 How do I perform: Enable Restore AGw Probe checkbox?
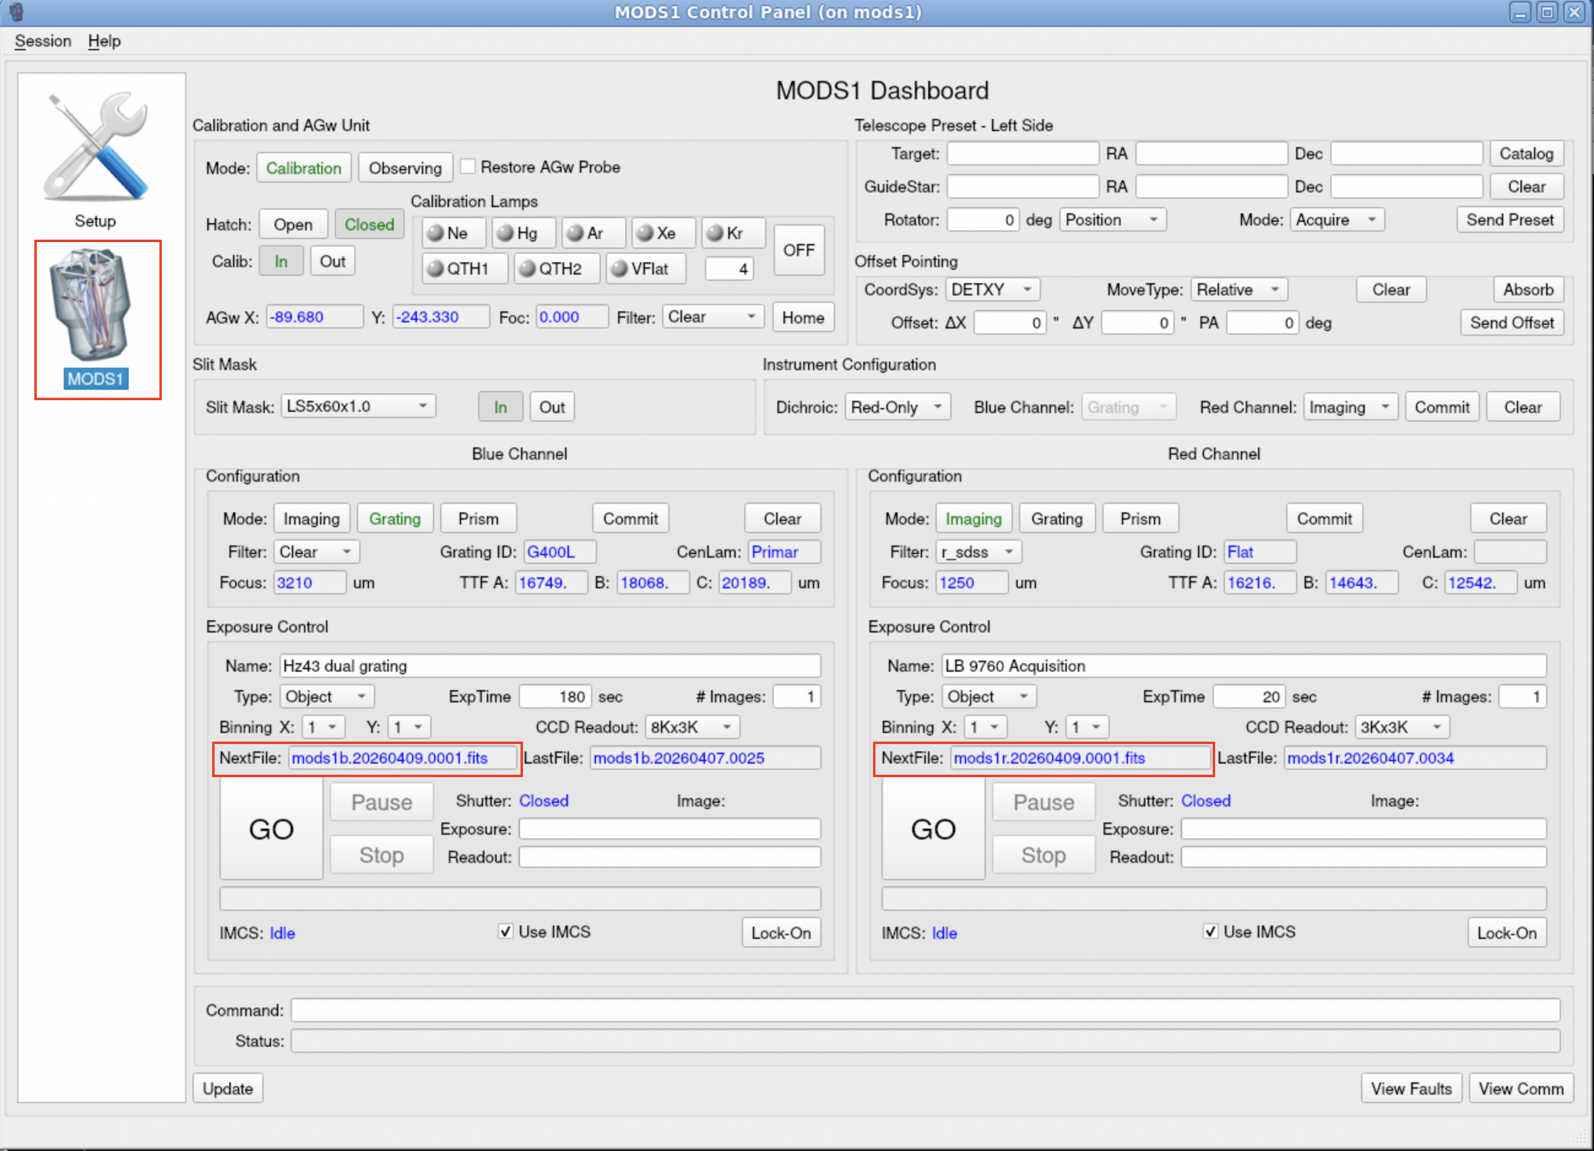coord(468,167)
